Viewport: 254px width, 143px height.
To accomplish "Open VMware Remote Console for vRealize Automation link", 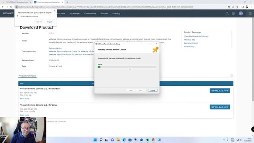I will click(x=71, y=55).
